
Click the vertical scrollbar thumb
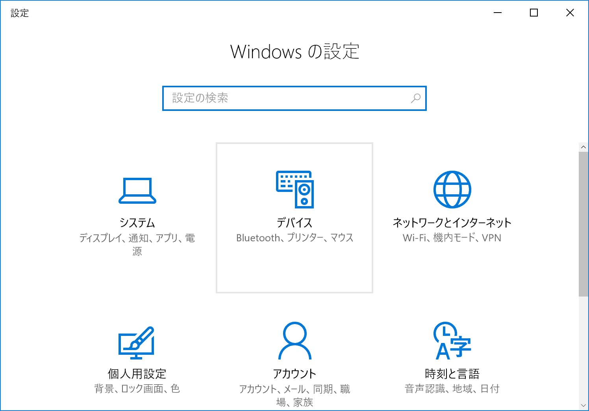coord(583,224)
